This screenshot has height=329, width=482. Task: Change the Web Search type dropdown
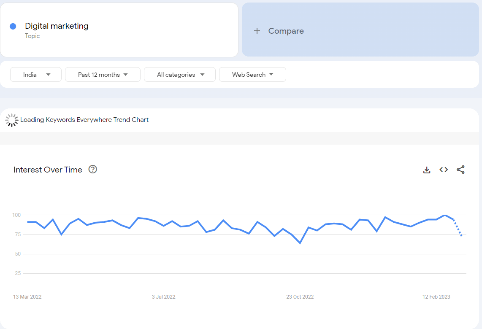tap(252, 75)
